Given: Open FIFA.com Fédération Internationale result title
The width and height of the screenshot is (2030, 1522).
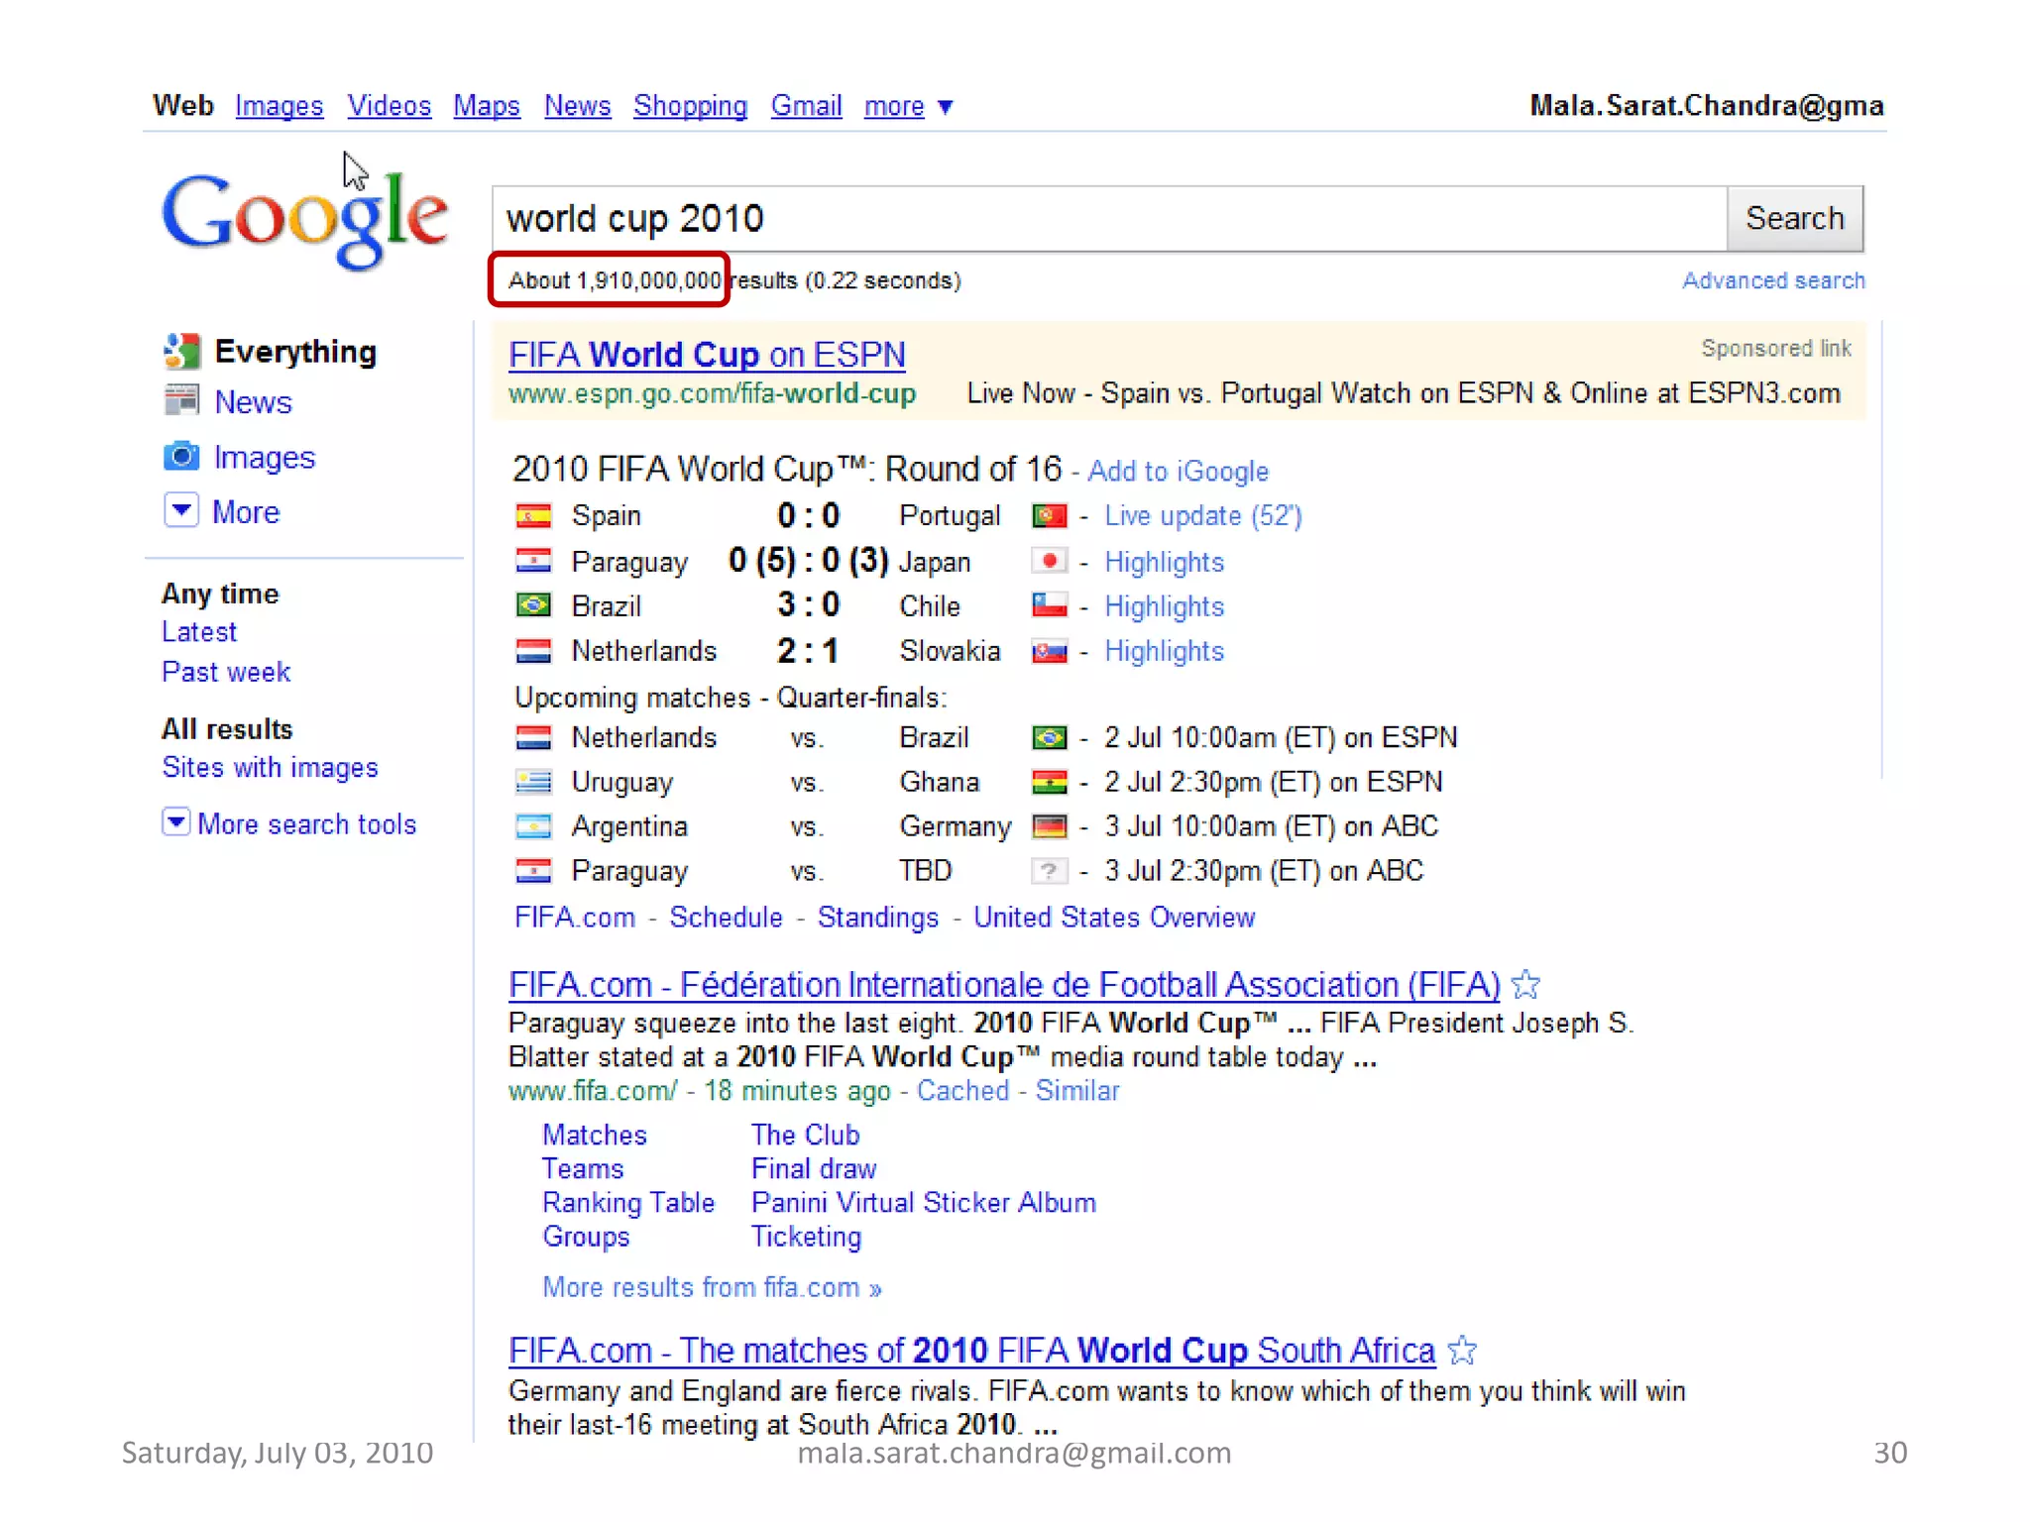Looking at the screenshot, I should point(1004,985).
